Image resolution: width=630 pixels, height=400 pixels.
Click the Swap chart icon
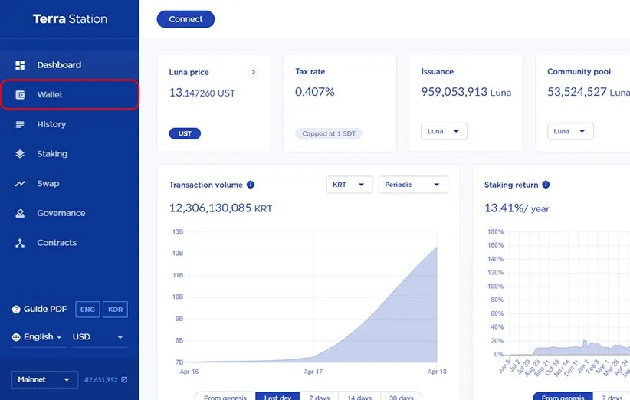point(21,184)
